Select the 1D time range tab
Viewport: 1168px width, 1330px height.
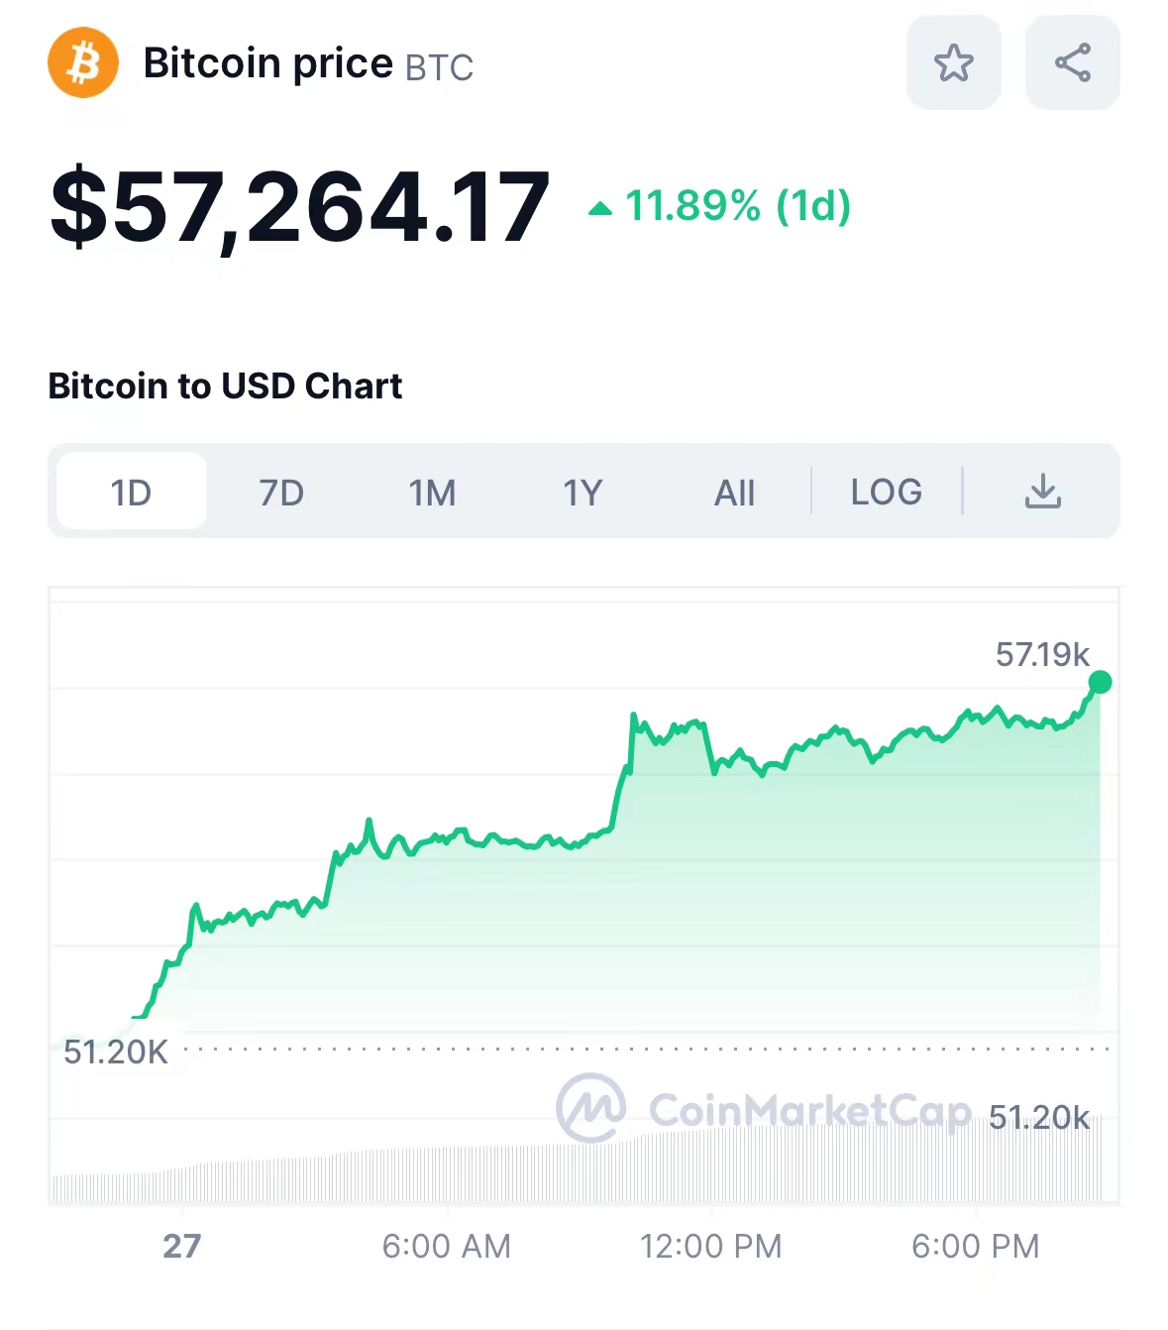tap(131, 492)
